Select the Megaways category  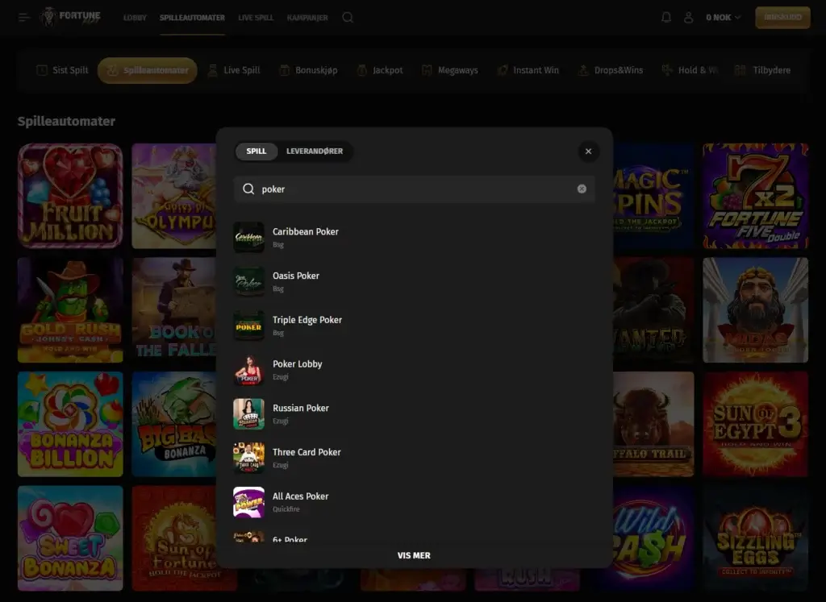450,70
